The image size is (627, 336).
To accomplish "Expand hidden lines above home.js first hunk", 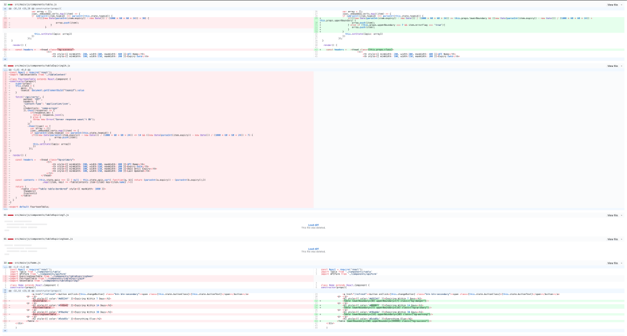I will (x=5, y=267).
